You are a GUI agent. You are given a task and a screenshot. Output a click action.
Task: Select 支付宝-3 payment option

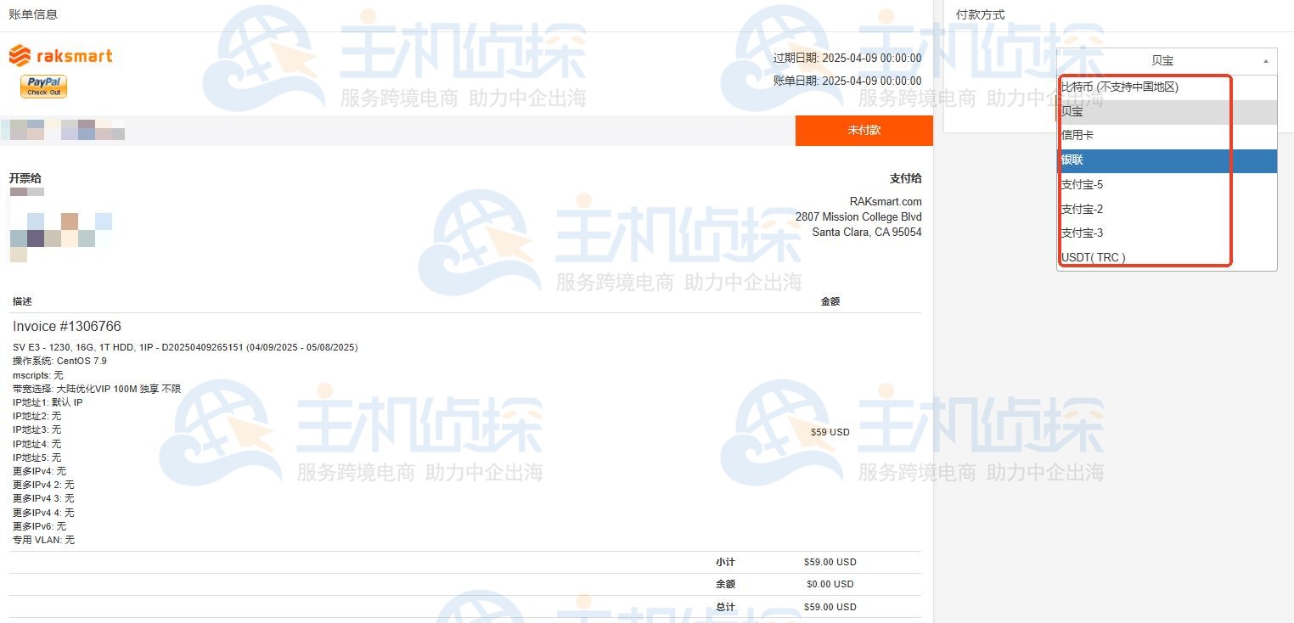[x=1081, y=233]
